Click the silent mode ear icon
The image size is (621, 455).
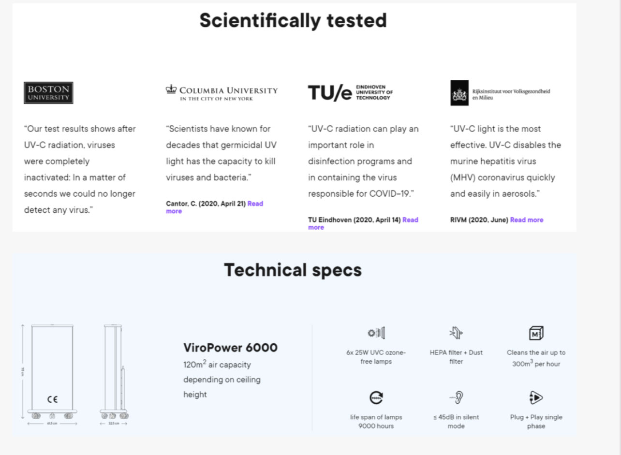coord(456,397)
